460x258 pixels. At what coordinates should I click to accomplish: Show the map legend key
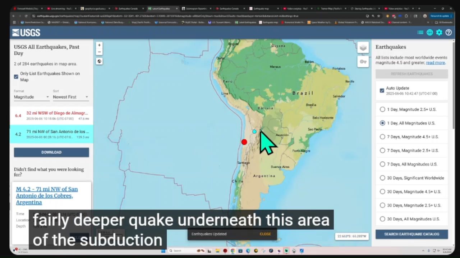tap(363, 62)
